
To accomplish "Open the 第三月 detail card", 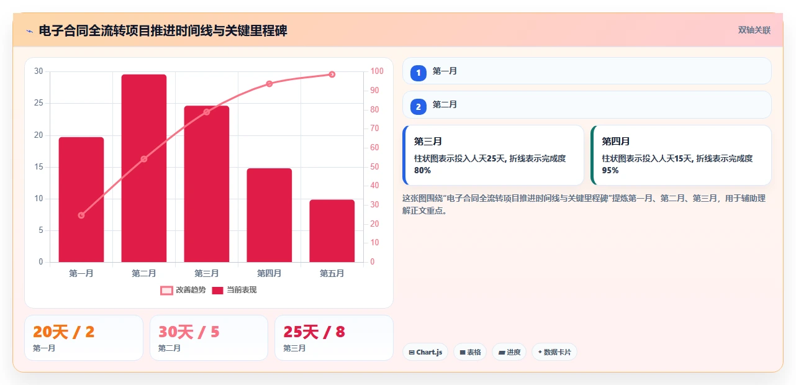I will [x=493, y=155].
